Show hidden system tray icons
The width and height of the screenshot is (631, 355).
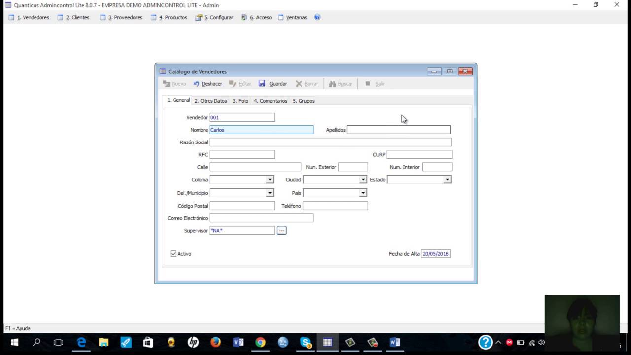click(498, 342)
